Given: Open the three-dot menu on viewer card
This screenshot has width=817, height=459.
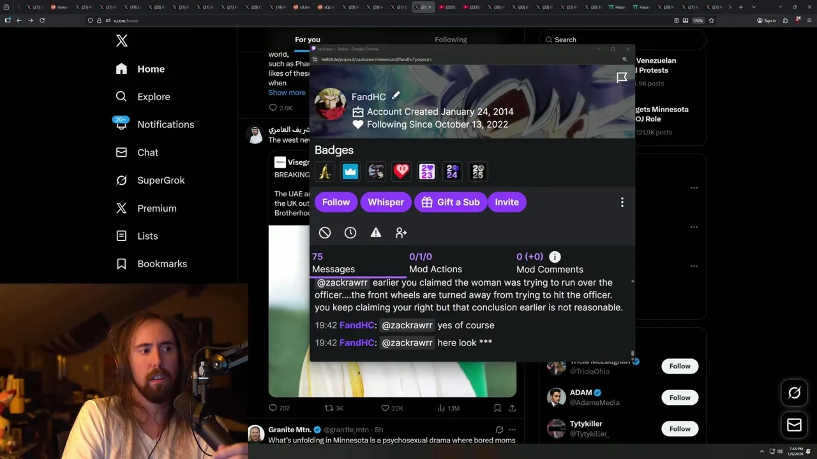Looking at the screenshot, I should pyautogui.click(x=622, y=202).
